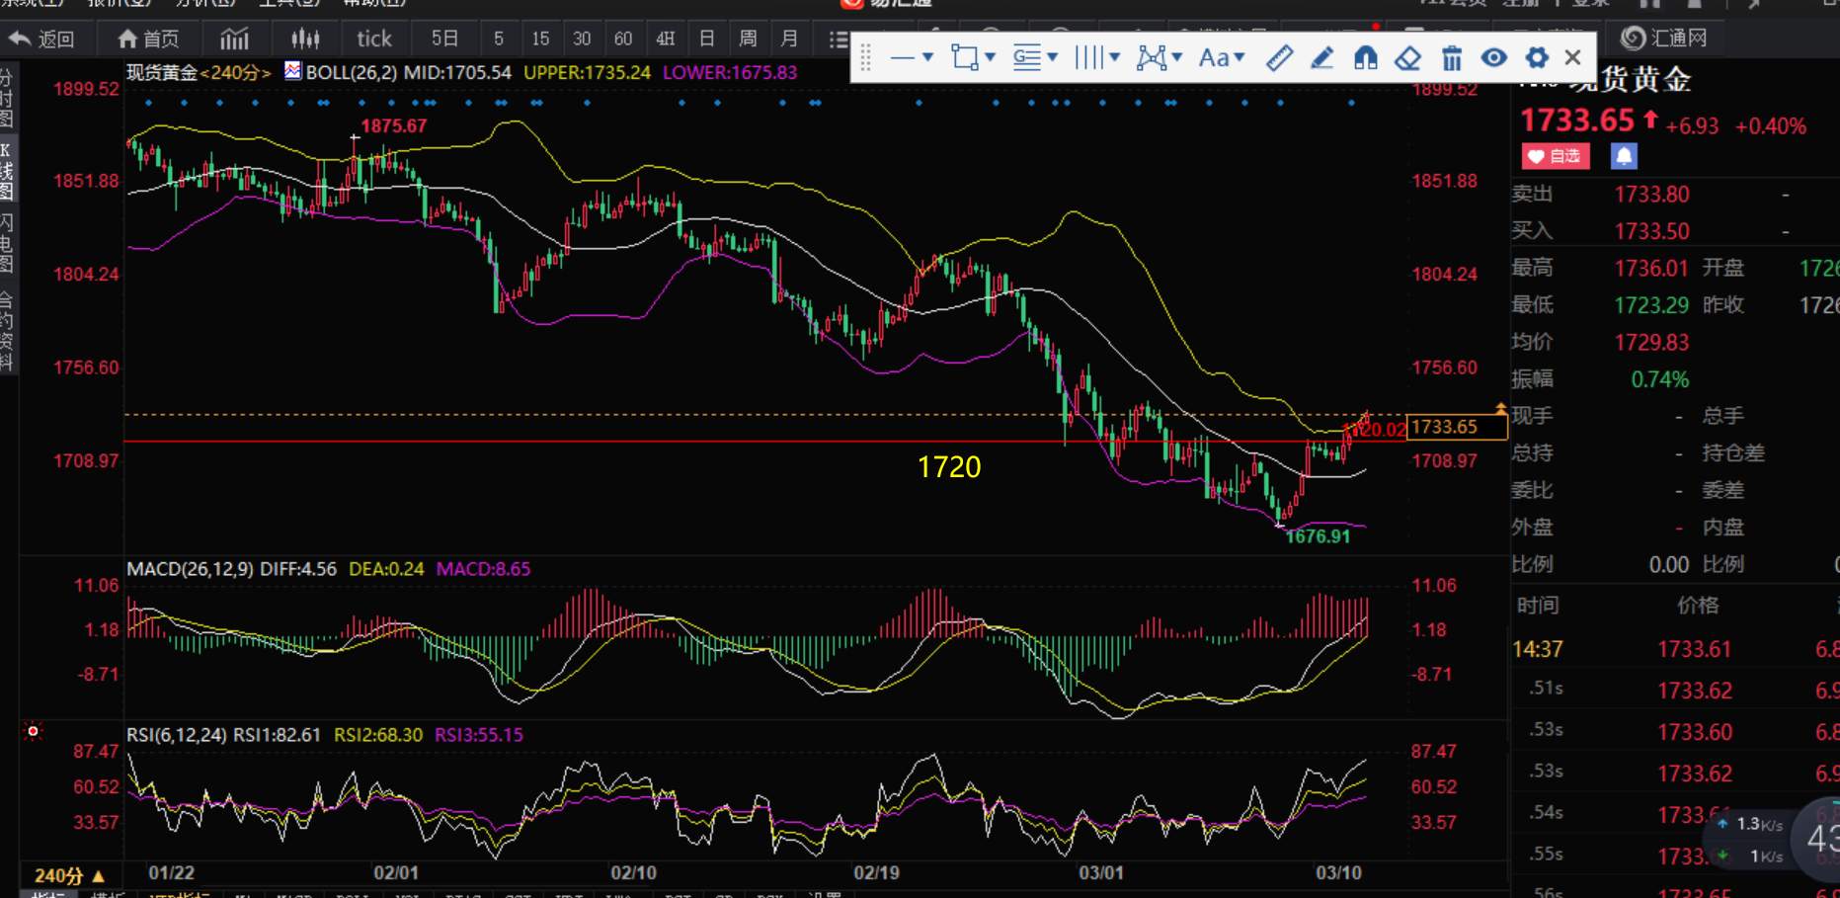Click the 自选 favorite button
Viewport: 1840px width, 898px height.
(x=1556, y=156)
